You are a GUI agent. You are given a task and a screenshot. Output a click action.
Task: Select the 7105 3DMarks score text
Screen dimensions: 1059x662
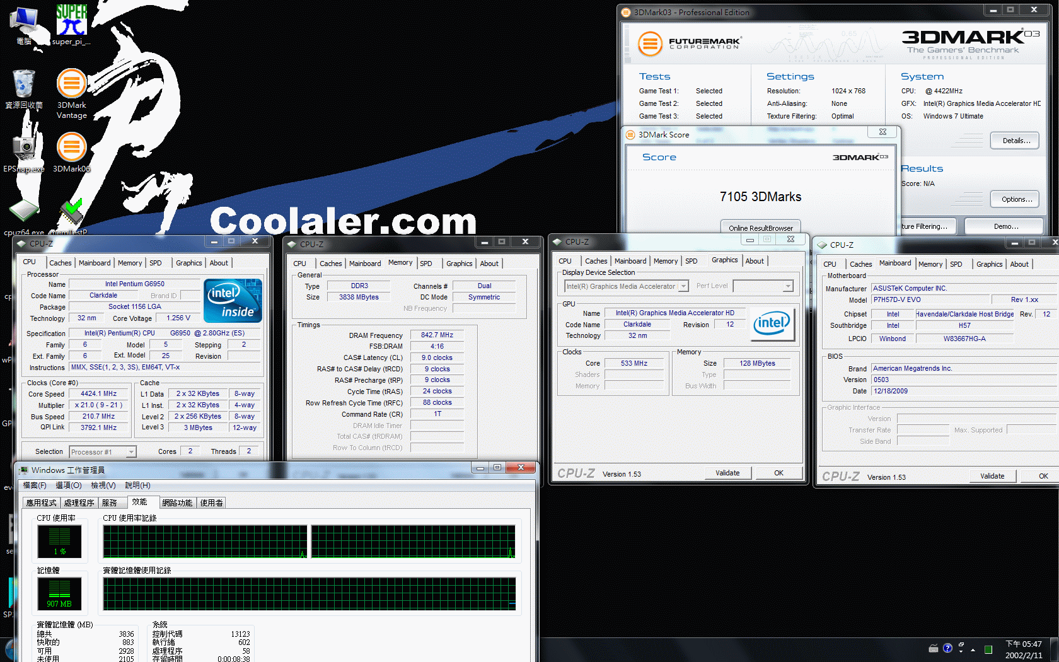(x=760, y=197)
